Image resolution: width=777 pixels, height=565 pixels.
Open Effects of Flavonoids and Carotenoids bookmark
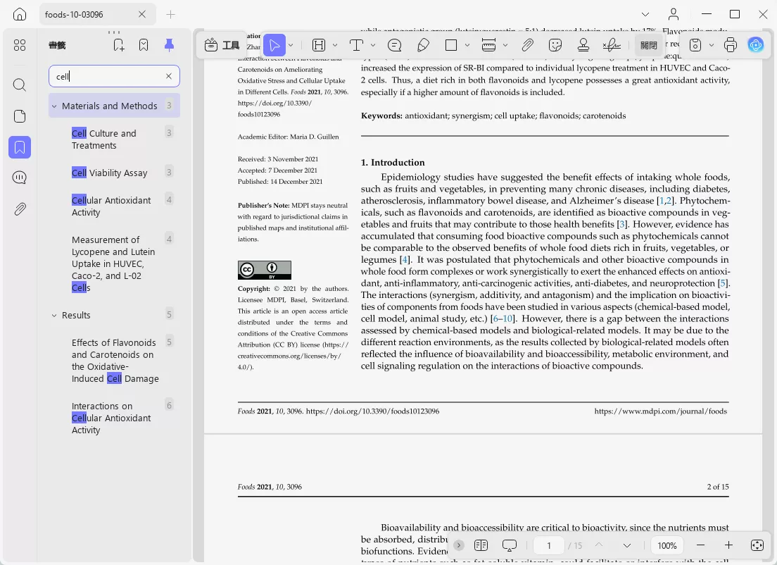click(115, 361)
